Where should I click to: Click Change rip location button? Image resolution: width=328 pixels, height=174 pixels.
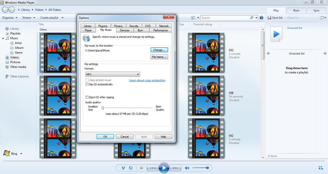click(x=159, y=50)
